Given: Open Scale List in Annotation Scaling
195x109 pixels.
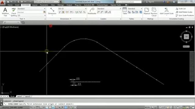Looking at the screenshot, I should click(x=181, y=9).
